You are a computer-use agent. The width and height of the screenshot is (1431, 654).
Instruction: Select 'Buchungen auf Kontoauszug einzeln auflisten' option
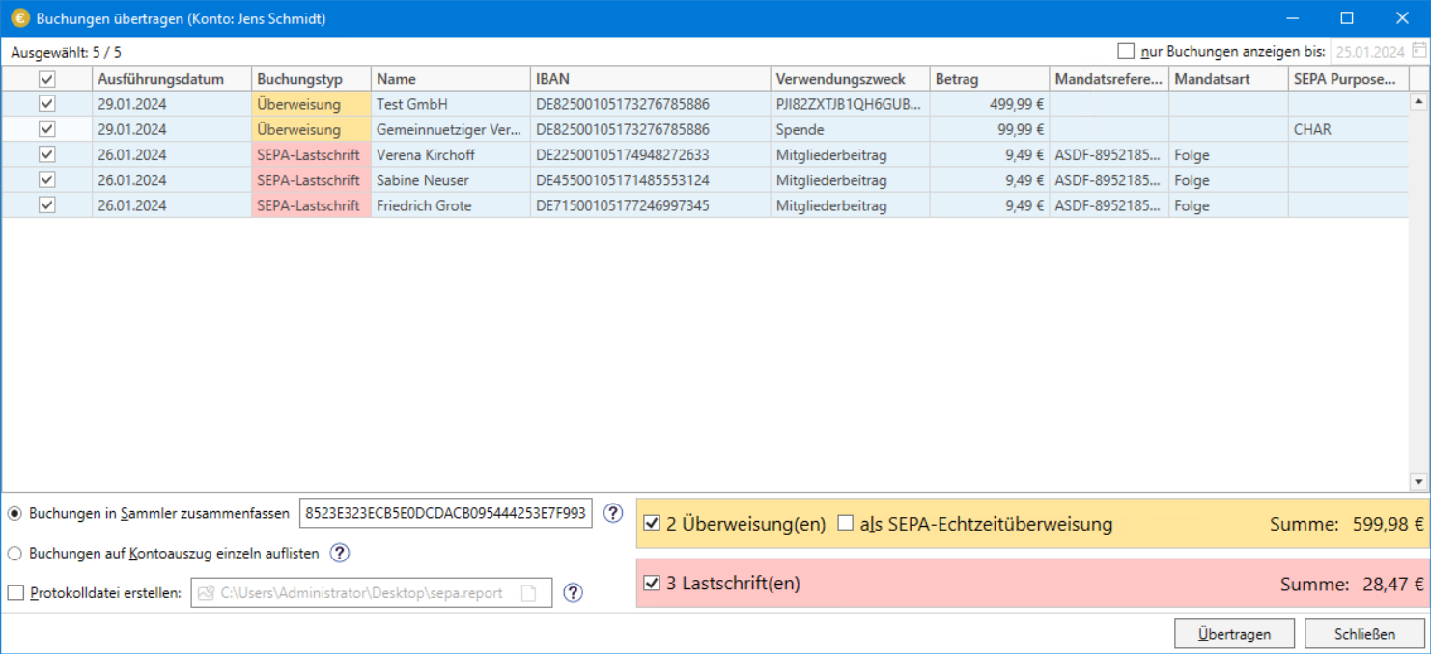14,554
